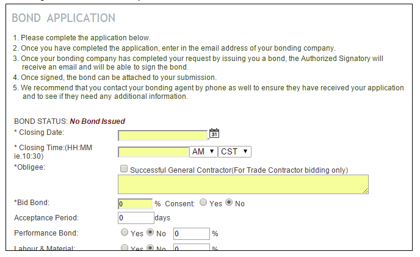Select No for Performance Bond
The width and height of the screenshot is (420, 257).
click(150, 232)
